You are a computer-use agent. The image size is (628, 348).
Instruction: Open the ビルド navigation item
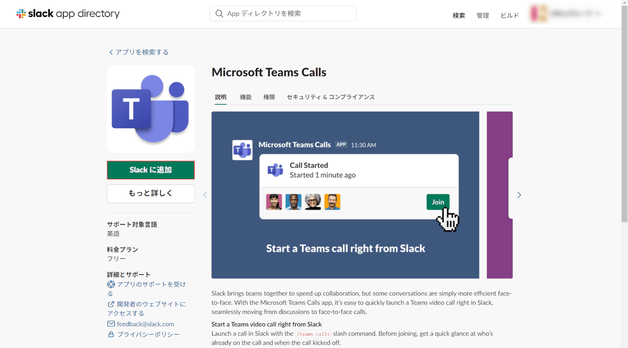(510, 15)
